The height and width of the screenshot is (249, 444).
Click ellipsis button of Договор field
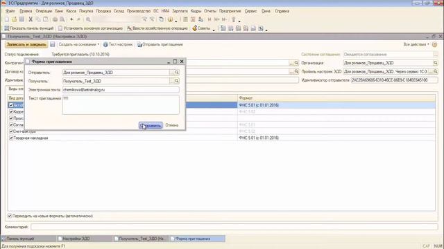(291, 71)
